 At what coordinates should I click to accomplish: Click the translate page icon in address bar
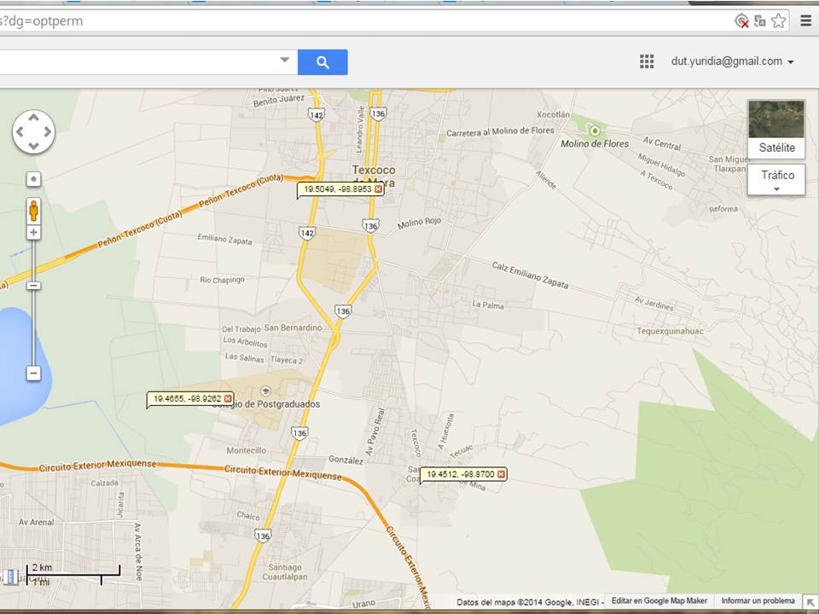[x=759, y=21]
